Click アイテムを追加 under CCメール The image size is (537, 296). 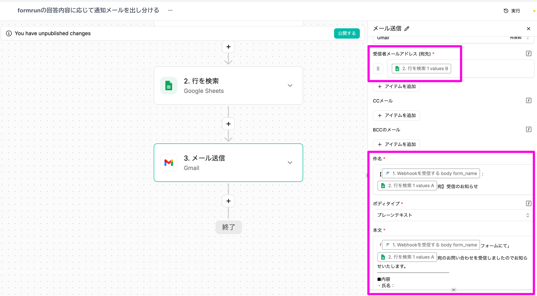click(x=396, y=115)
